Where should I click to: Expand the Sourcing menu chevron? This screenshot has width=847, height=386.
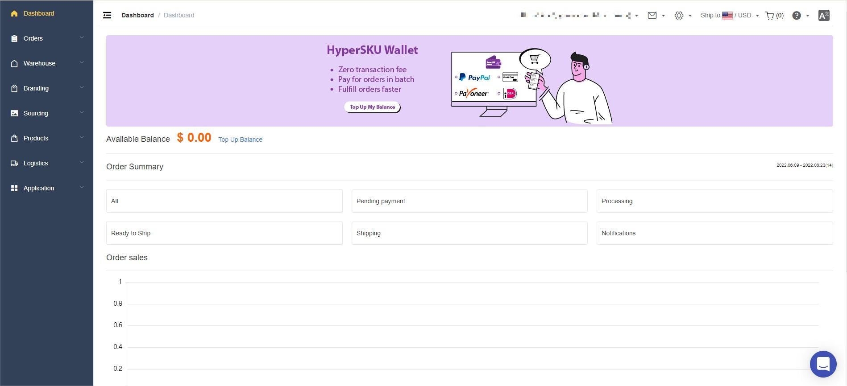pos(82,112)
